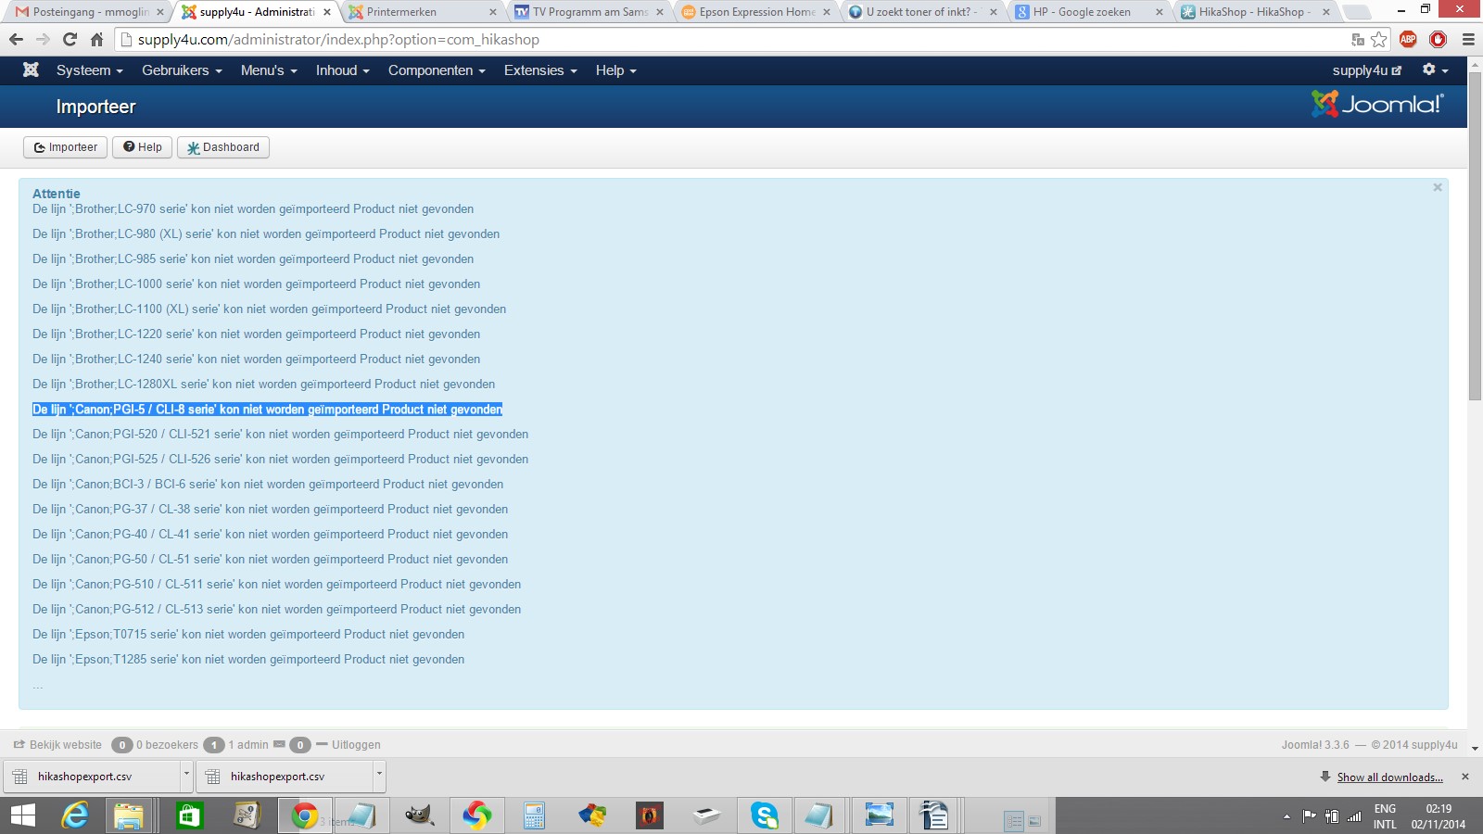Switch to HikaShop - HikaShop tab
Image resolution: width=1483 pixels, height=834 pixels.
(x=1254, y=12)
